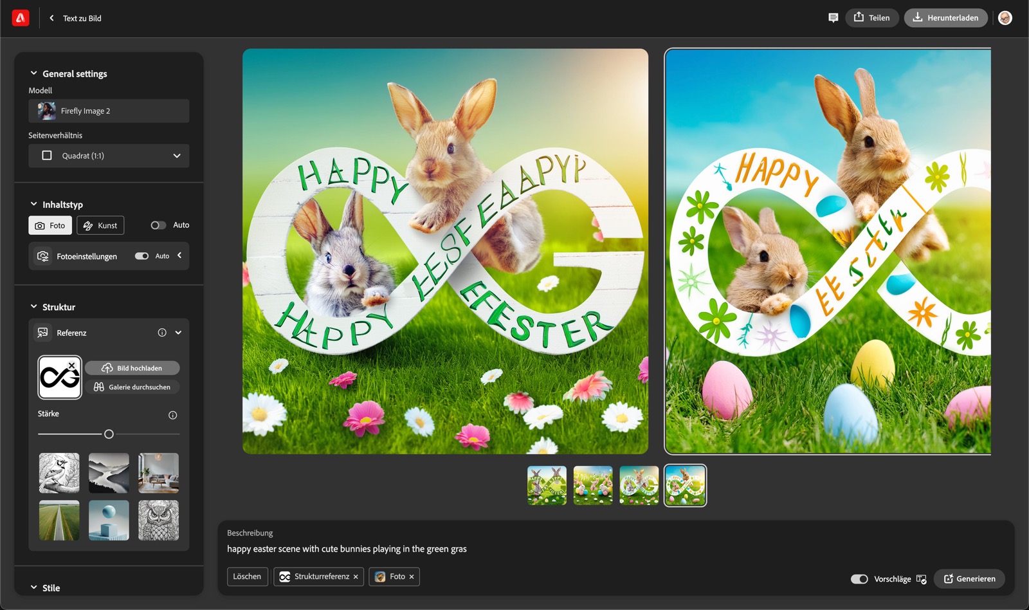Image resolution: width=1029 pixels, height=610 pixels.
Task: Click the large bunny image with HAPPY EFESTER text
Action: tap(445, 252)
